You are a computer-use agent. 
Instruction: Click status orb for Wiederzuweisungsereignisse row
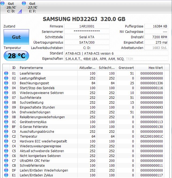[x=6, y=146]
